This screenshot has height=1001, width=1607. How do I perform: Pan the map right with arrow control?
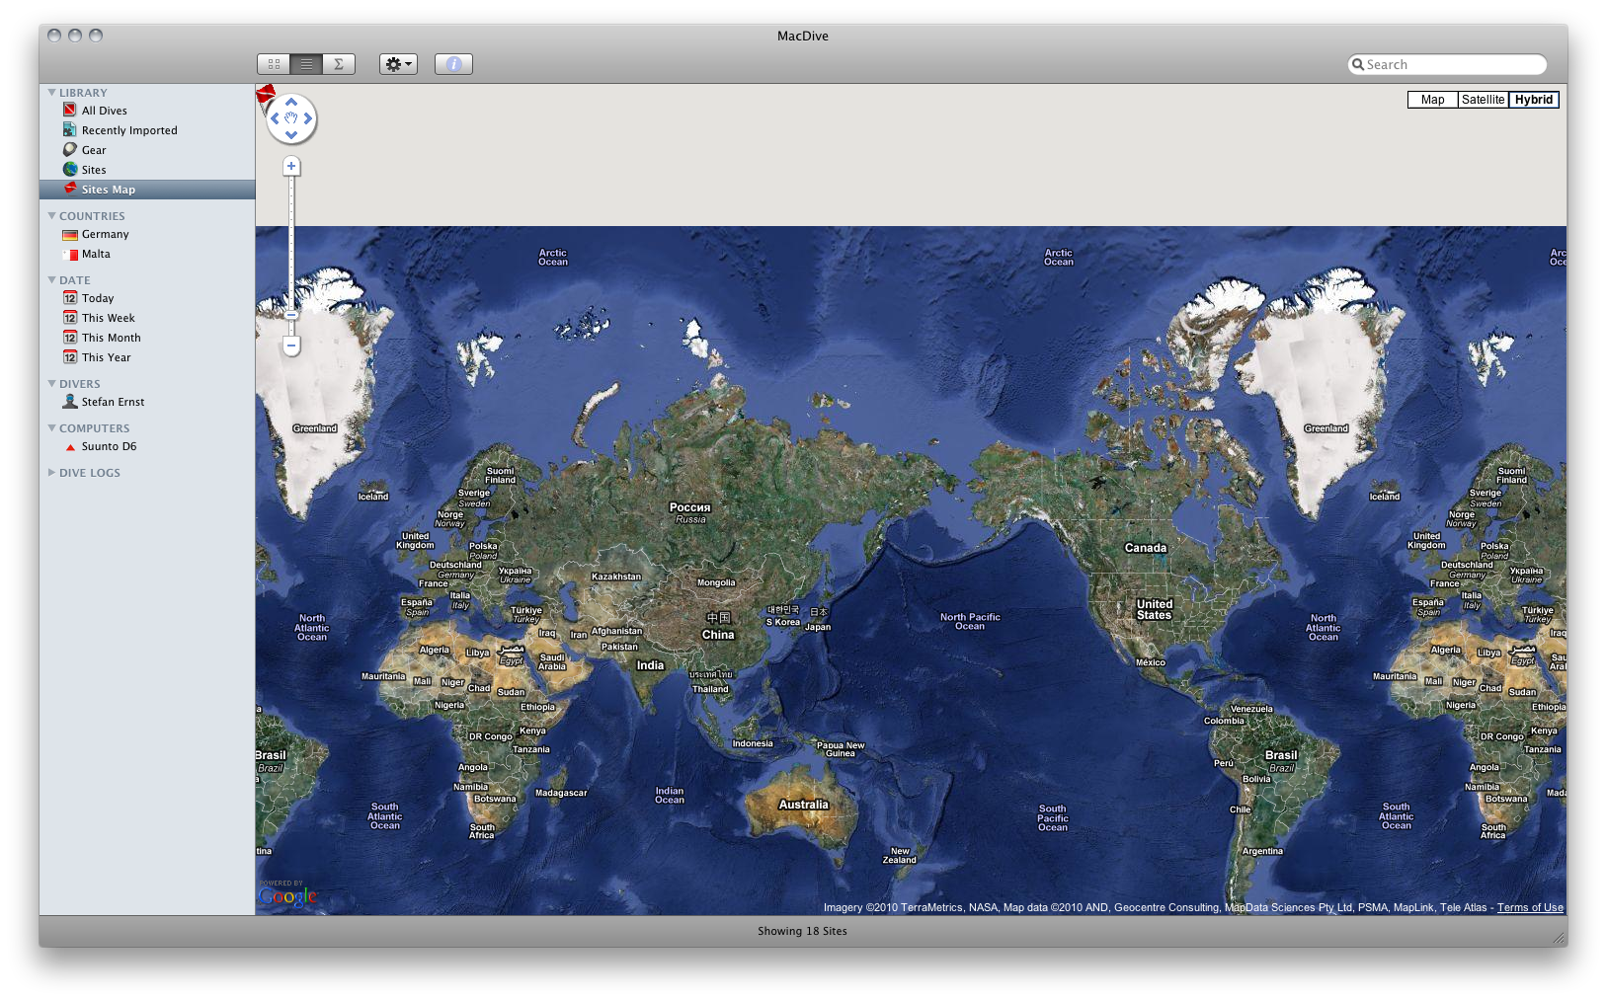click(308, 118)
